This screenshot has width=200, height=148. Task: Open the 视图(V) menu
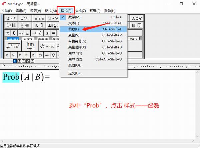[x=35, y=11]
